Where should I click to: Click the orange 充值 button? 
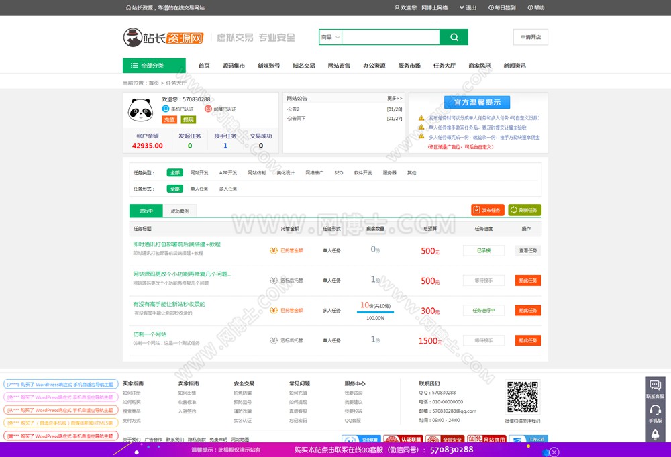[170, 120]
